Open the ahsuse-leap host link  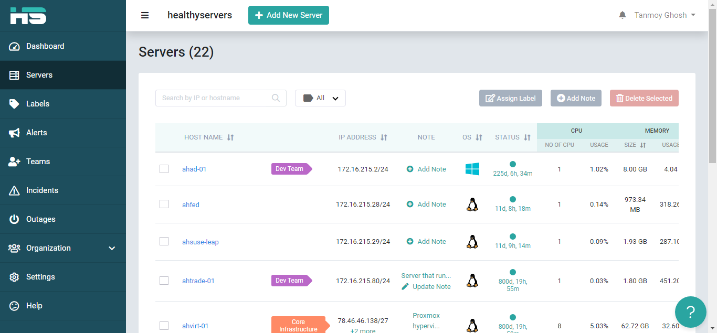tap(201, 242)
